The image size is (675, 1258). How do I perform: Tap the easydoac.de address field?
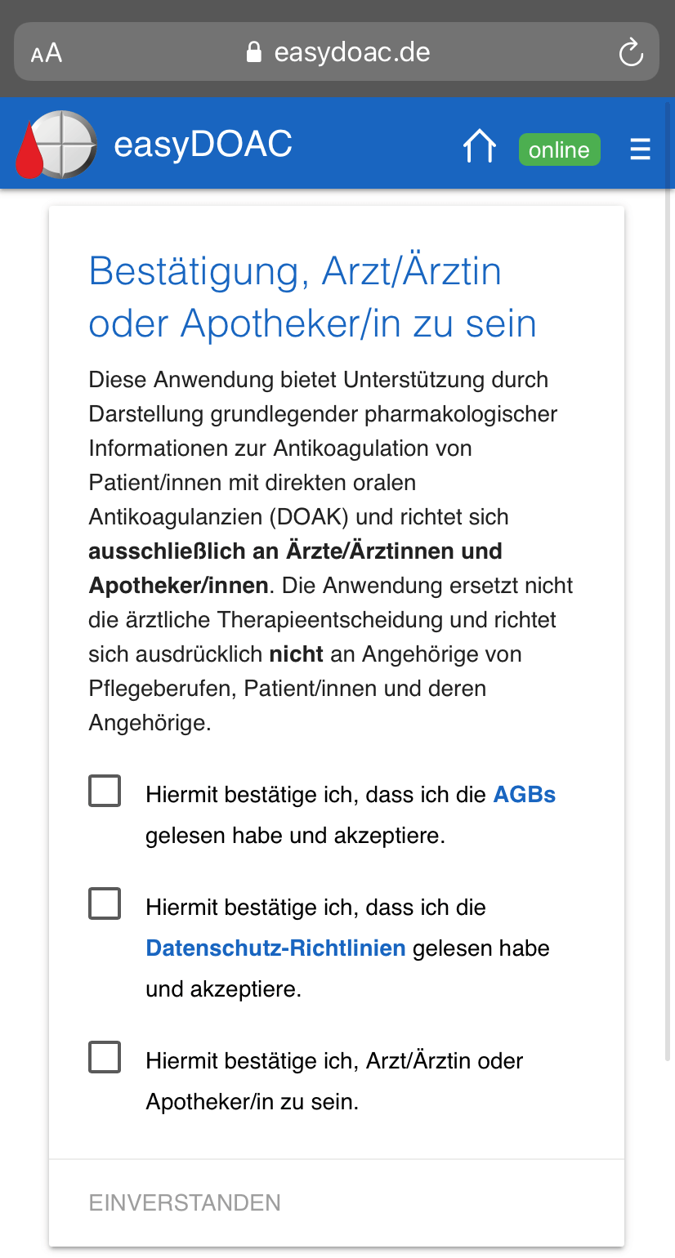pos(351,53)
